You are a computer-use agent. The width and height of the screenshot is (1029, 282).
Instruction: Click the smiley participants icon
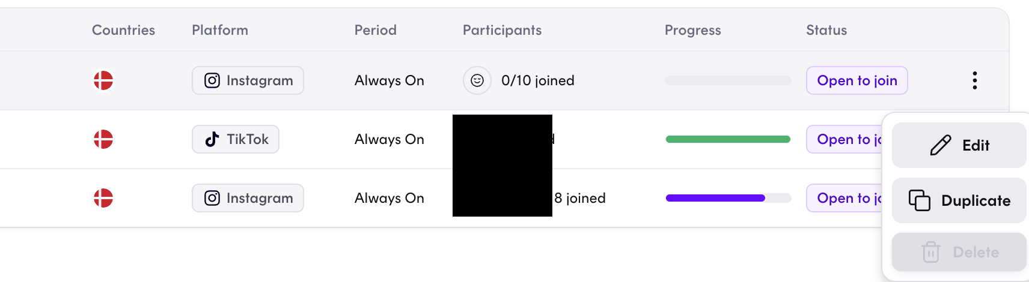477,80
